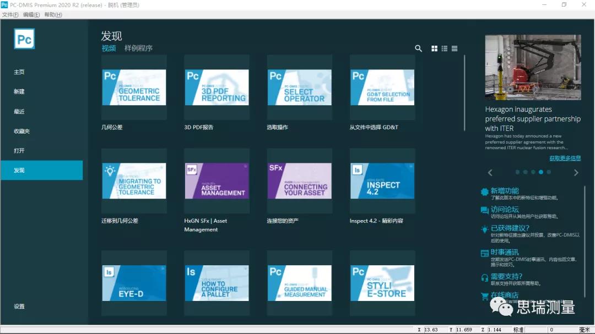The height and width of the screenshot is (334, 595).
Task: Switch to large tile grid view
Action: pyautogui.click(x=435, y=48)
